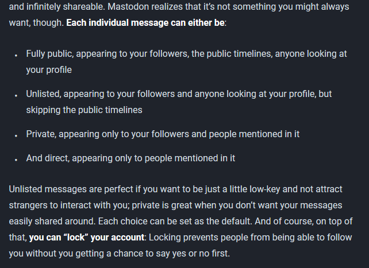Click the words 'skipping the public timelines'
This screenshot has height=268, width=369.
[x=84, y=110]
